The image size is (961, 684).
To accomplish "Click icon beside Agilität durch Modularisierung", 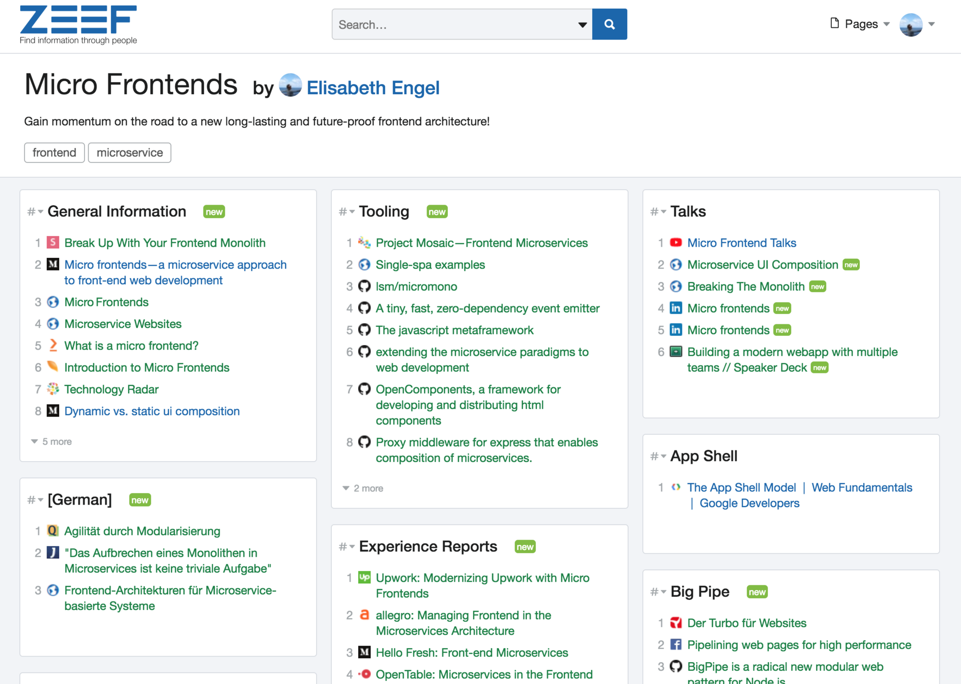I will [x=53, y=530].
